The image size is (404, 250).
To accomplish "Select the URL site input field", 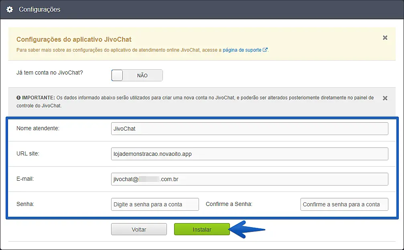I will (x=249, y=154).
